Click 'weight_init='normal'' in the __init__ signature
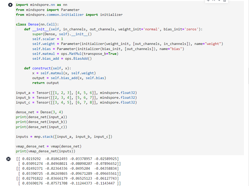 coord(139,29)
